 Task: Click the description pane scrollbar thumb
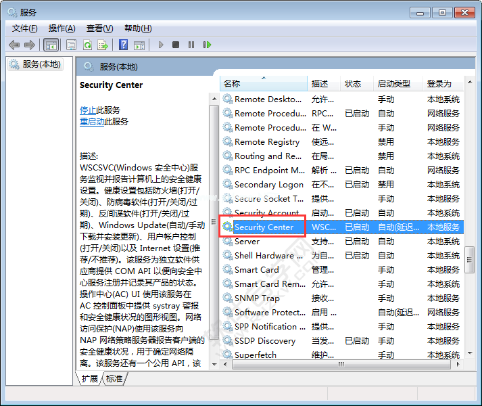pos(214,222)
